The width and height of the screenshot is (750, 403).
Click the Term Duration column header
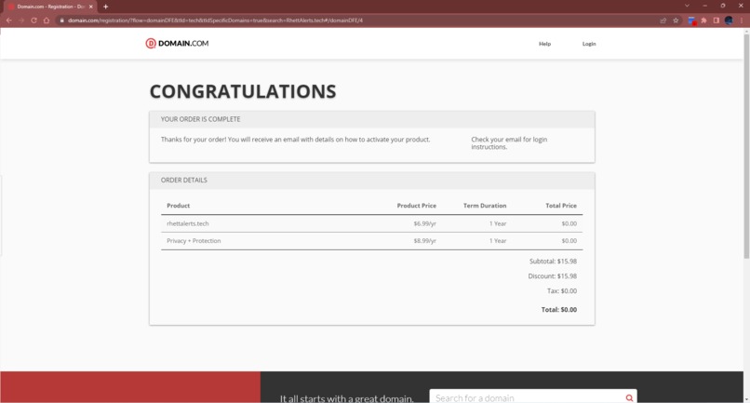pos(485,206)
